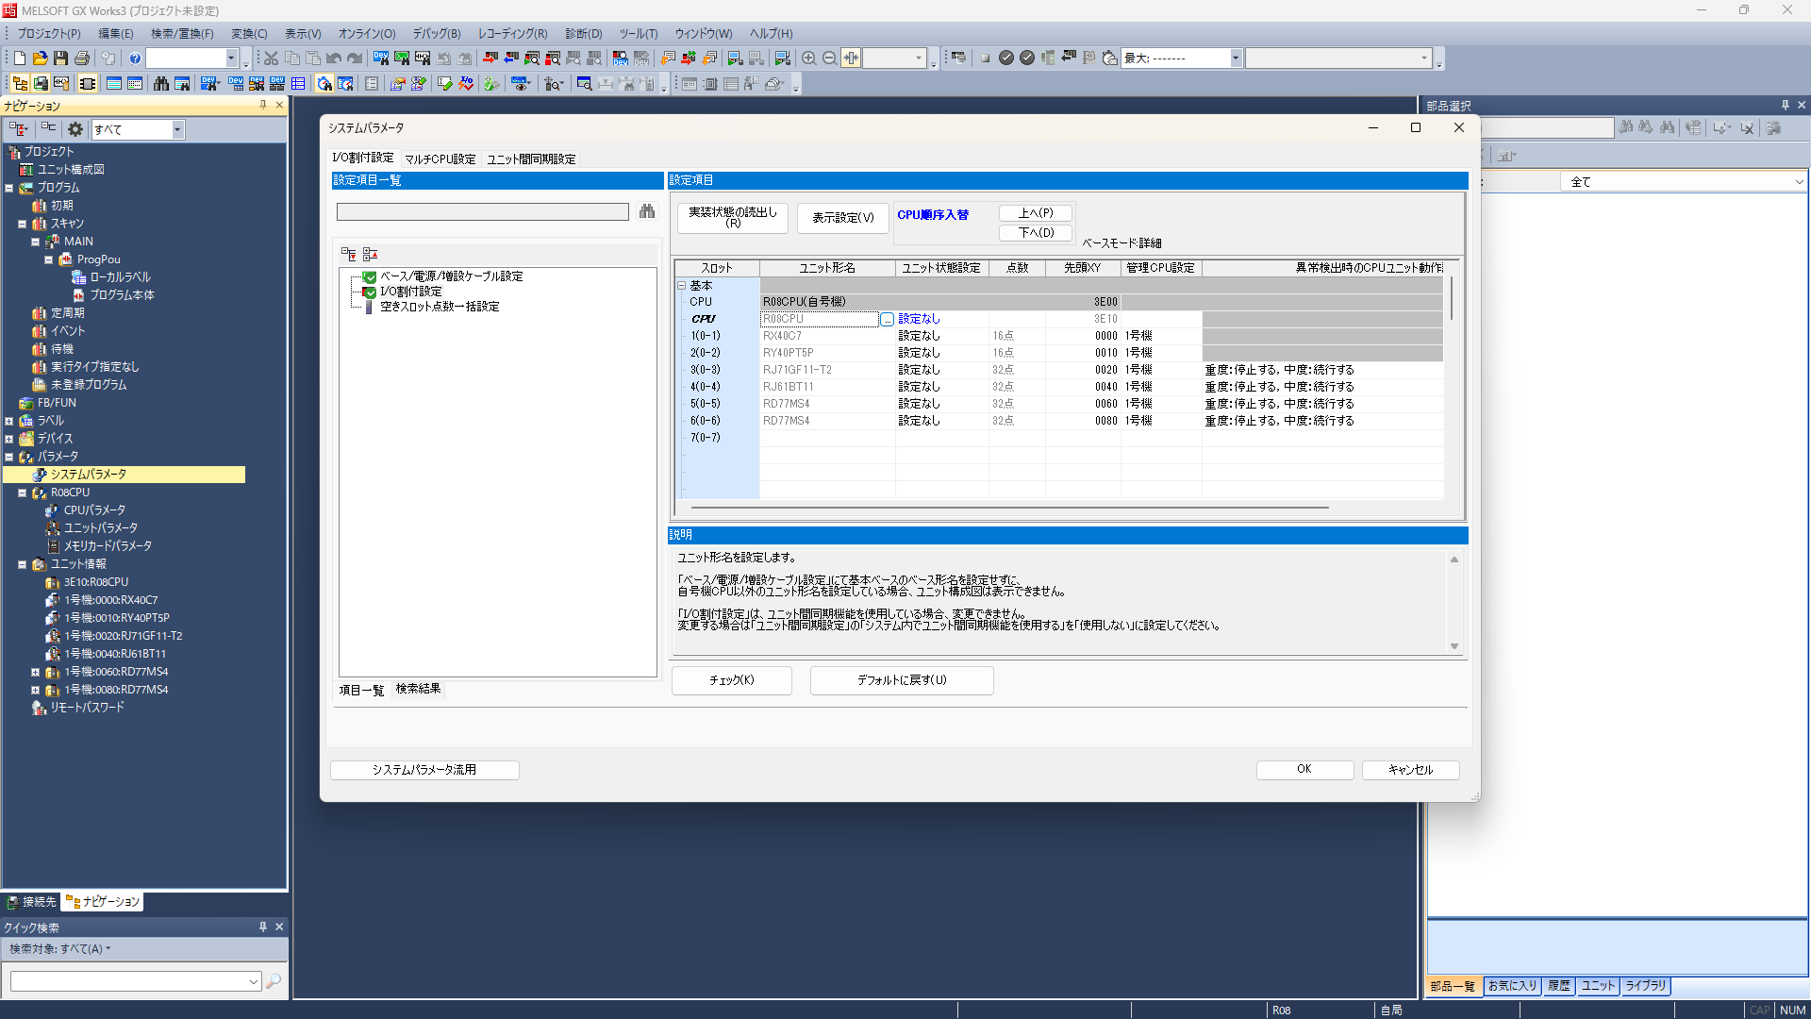Open the すべて filter dropdown in navigation
The height and width of the screenshot is (1019, 1811).
click(177, 129)
